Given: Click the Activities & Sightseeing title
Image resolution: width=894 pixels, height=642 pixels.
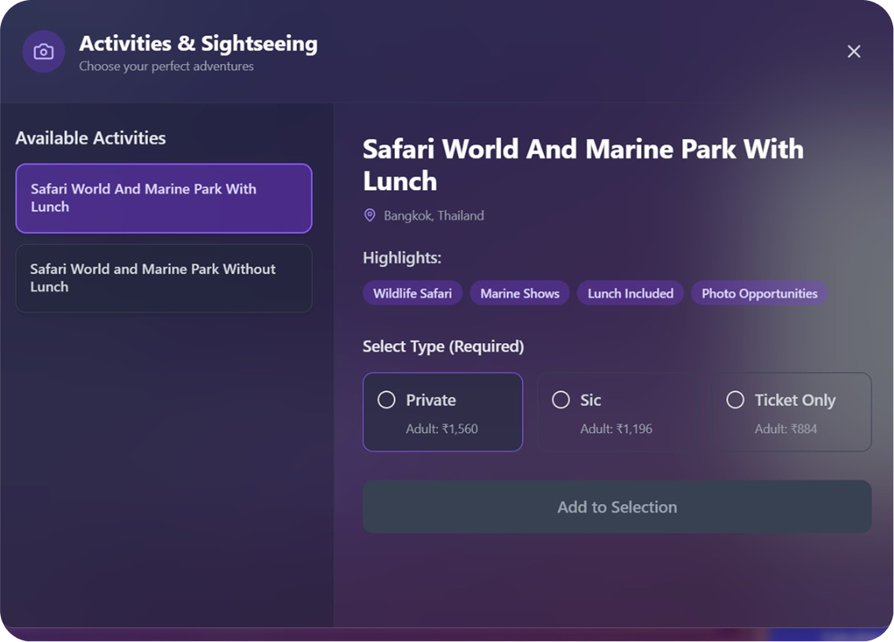Looking at the screenshot, I should [x=198, y=43].
